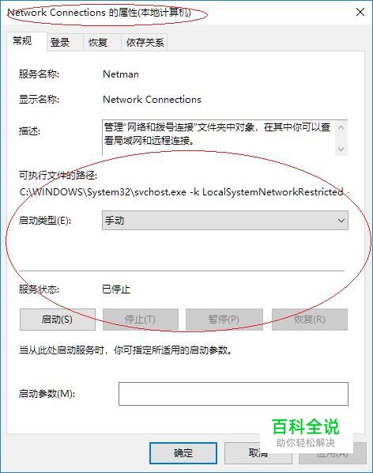Click the 应用(A) apply button
The width and height of the screenshot is (373, 473).
[333, 452]
